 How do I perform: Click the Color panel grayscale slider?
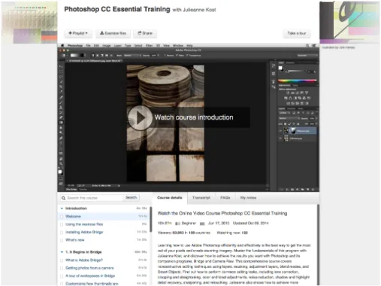click(297, 71)
